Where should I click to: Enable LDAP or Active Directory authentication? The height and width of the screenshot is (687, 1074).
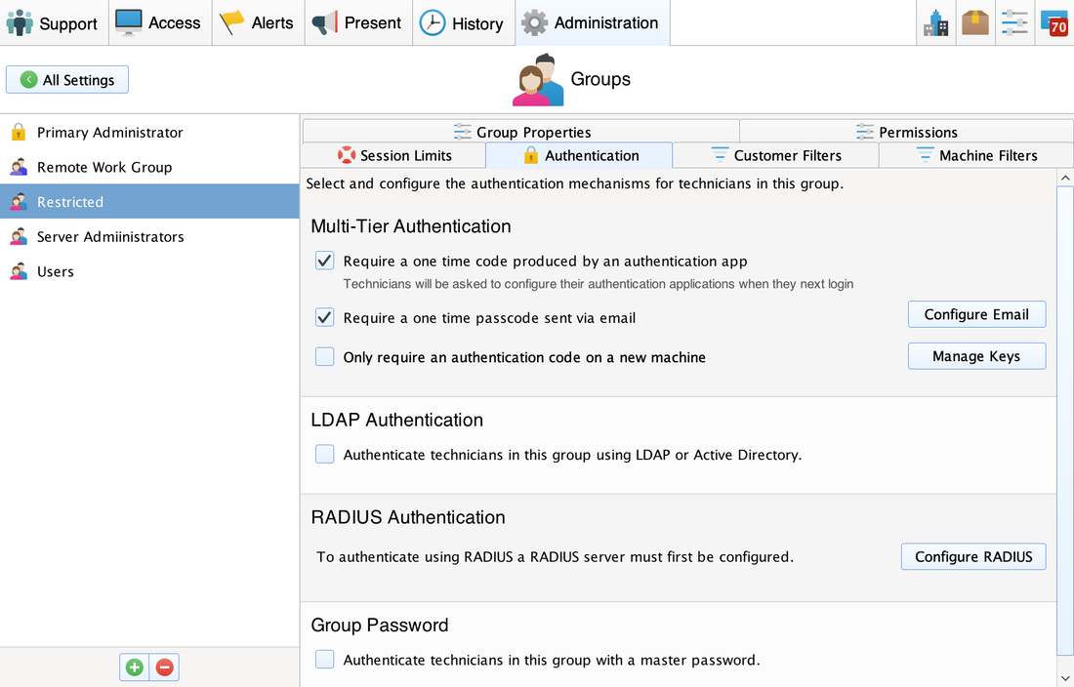click(x=325, y=454)
